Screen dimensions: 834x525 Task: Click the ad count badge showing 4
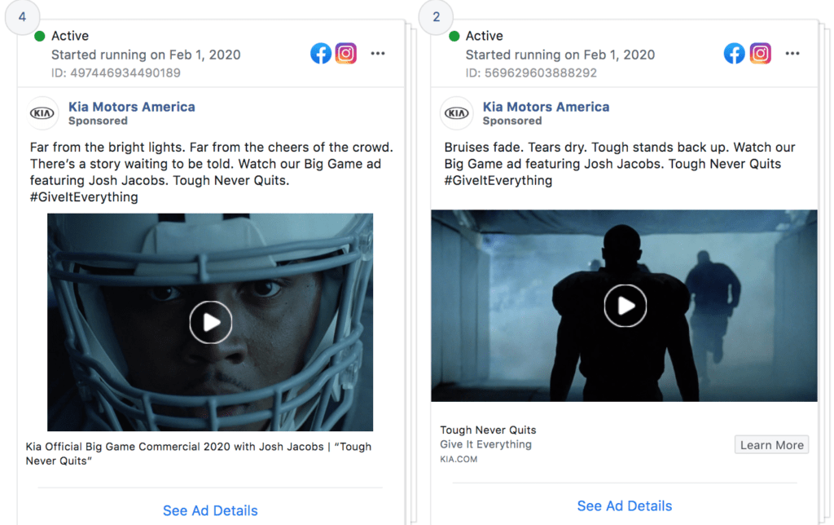(22, 17)
